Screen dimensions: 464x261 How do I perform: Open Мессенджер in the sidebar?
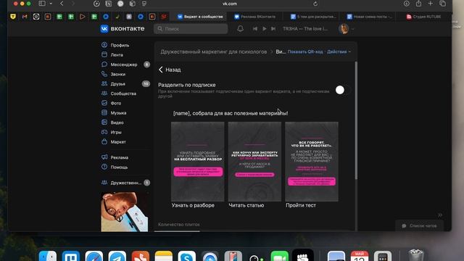click(125, 65)
